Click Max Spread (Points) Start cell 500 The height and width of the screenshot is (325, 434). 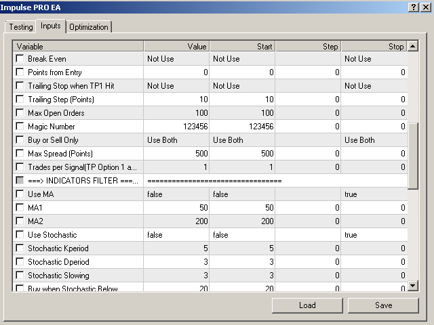pos(242,154)
